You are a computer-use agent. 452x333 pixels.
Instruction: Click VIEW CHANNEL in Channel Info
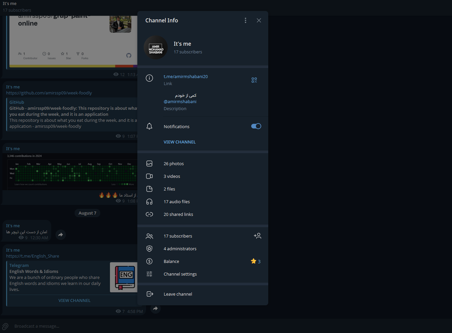(180, 142)
